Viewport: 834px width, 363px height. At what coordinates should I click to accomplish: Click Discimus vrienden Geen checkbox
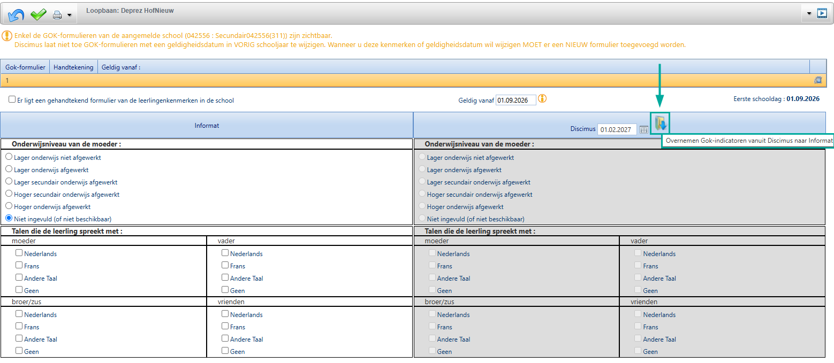coord(638,351)
